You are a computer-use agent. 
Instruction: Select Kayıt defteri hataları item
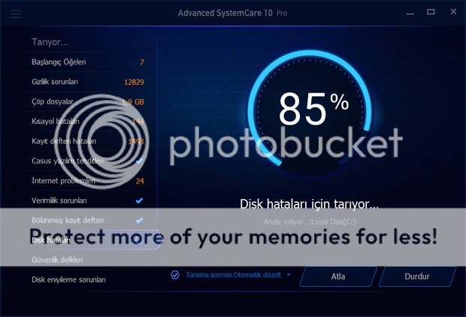88,141
